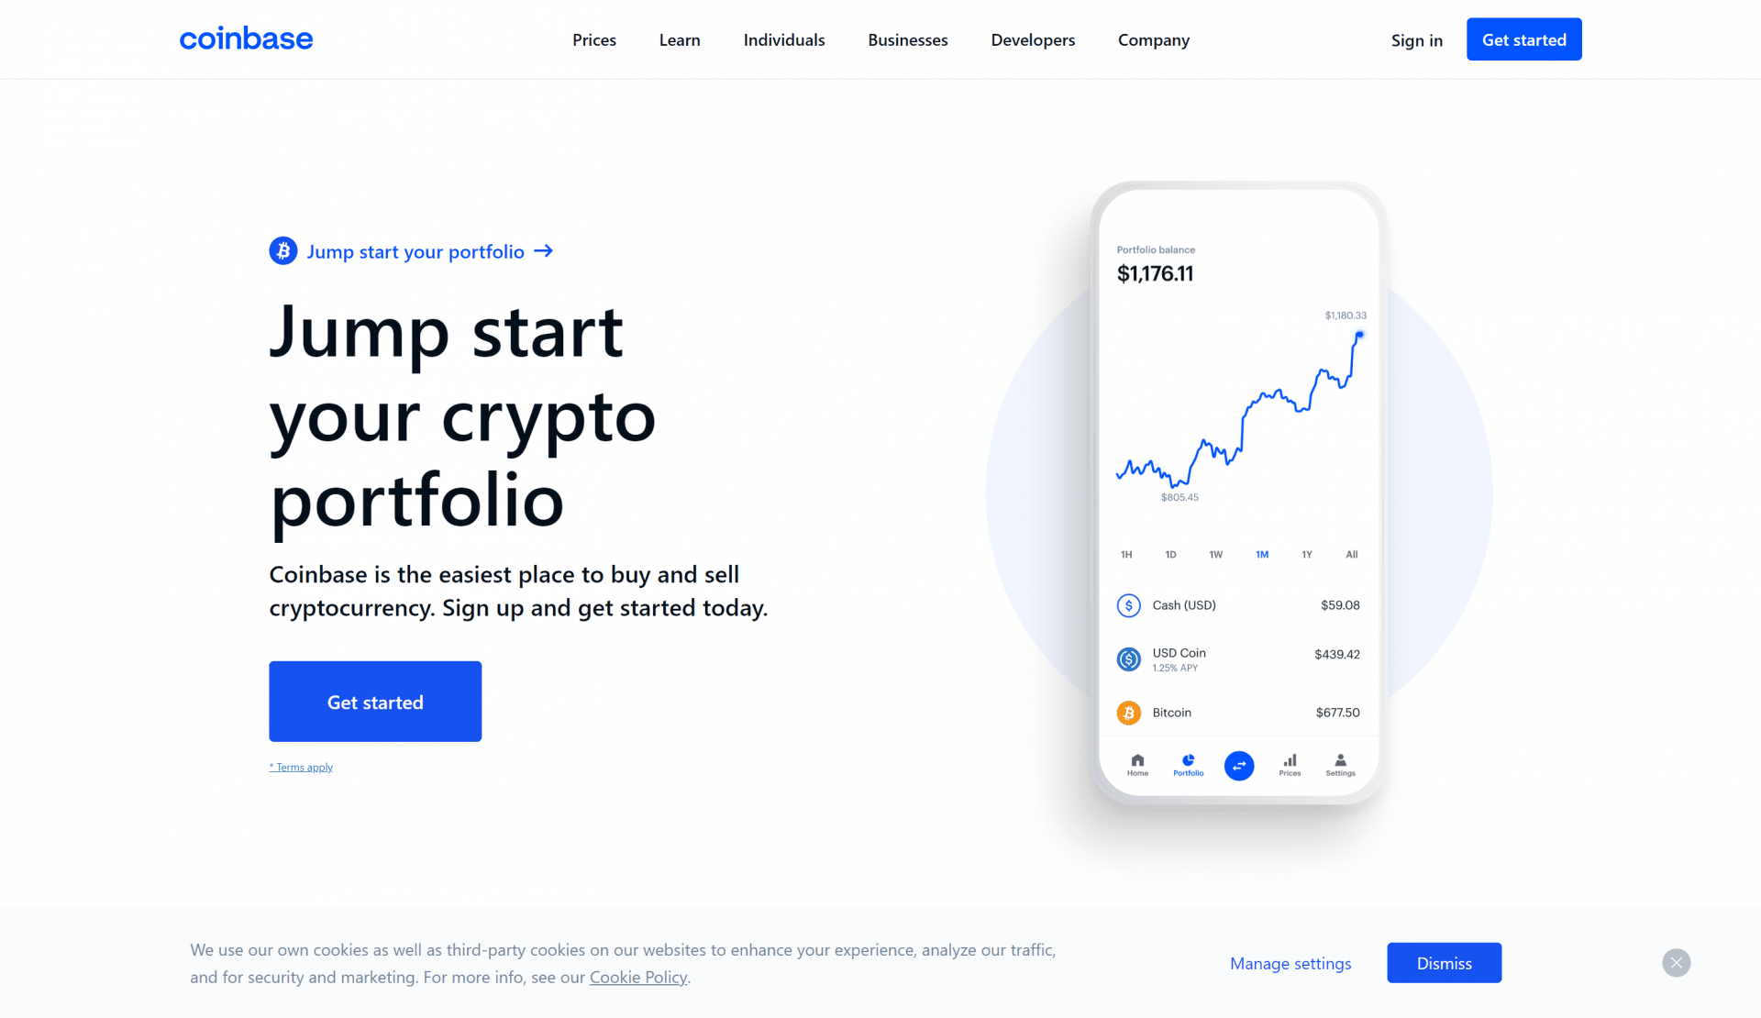Click the Terms apply link
The image size is (1761, 1018).
coord(299,766)
